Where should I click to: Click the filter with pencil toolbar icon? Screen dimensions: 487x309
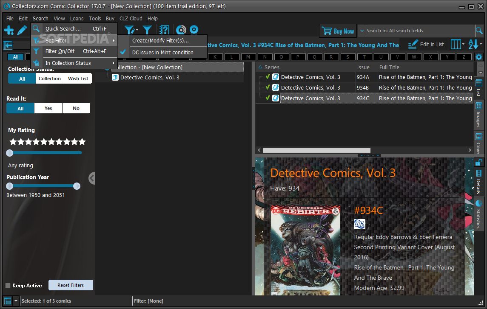(129, 30)
